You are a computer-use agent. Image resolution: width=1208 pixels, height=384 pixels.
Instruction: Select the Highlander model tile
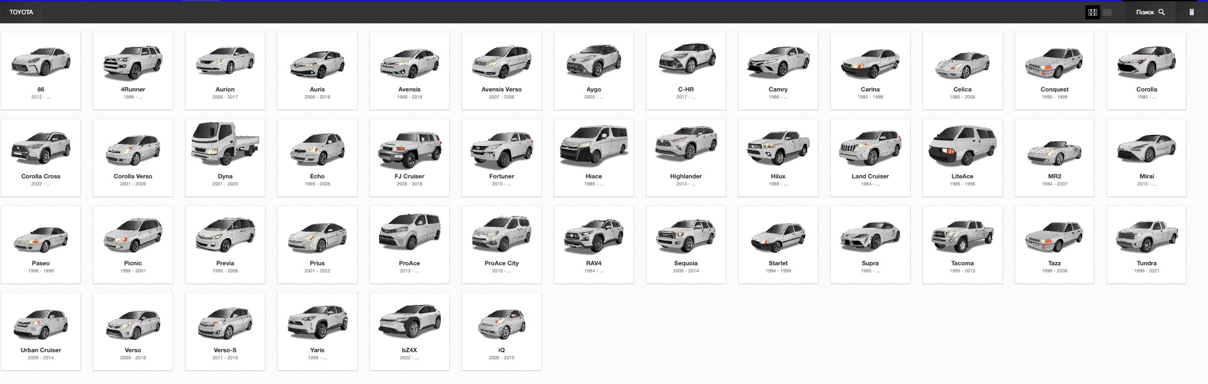686,158
